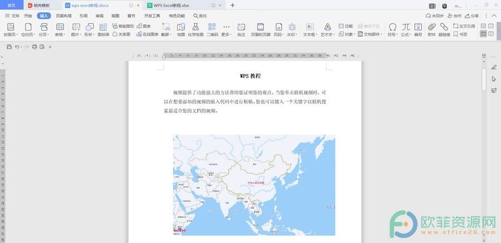Go to the 首页 home tab
Image resolution: width=501 pixels, height=243 pixels.
12,6
